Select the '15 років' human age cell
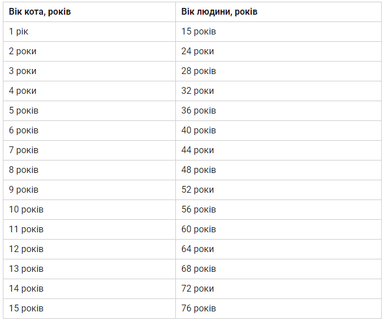 point(199,32)
